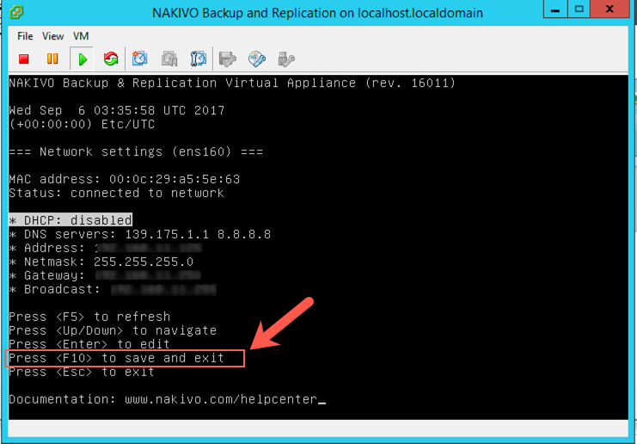Click Press Up/Down to navigate text

click(113, 330)
